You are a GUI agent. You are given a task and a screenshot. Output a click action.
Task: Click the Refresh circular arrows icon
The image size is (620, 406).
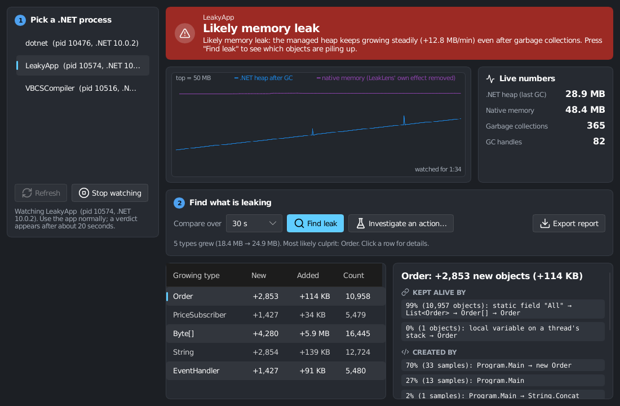pos(27,193)
